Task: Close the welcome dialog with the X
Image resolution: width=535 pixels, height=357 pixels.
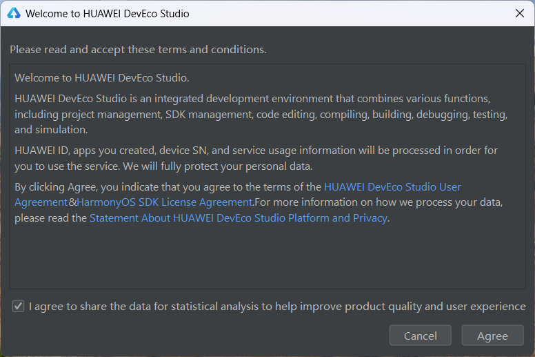Action: pos(520,13)
